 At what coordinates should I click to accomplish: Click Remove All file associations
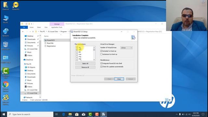pyautogui.click(x=85, y=67)
